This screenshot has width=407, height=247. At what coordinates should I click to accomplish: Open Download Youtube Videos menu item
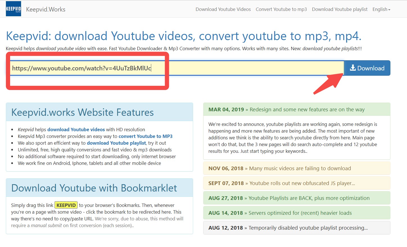pyautogui.click(x=223, y=9)
